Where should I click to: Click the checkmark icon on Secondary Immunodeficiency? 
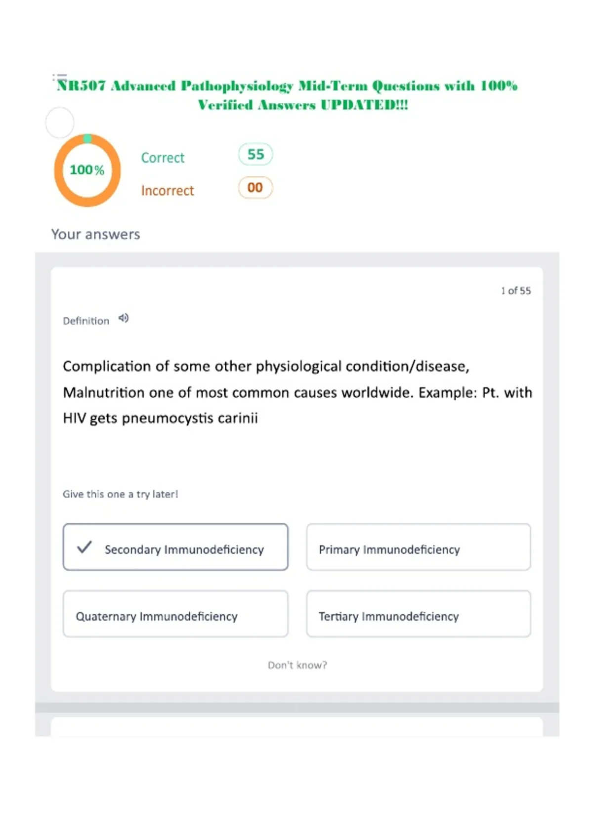coord(85,547)
